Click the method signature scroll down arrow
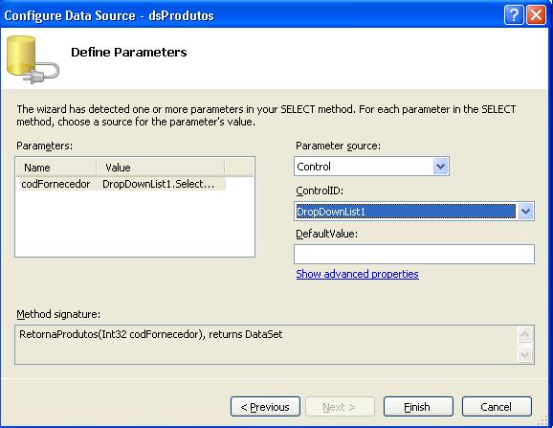This screenshot has height=428, width=553. [x=525, y=354]
